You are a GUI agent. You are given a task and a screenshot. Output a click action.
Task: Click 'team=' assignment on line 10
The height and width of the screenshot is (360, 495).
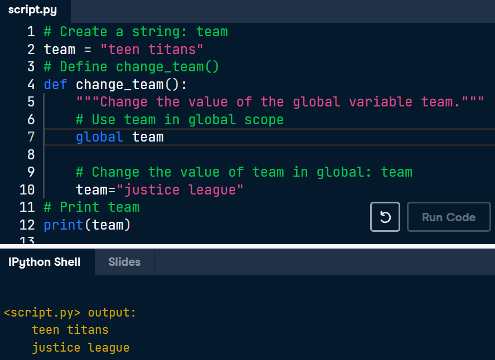coord(96,189)
